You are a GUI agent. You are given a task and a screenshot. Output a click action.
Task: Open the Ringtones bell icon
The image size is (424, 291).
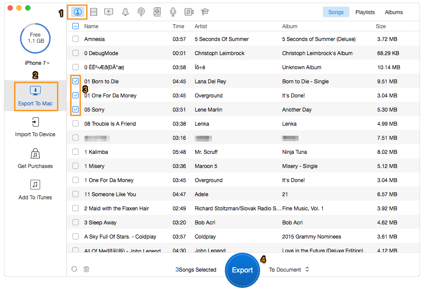point(125,12)
